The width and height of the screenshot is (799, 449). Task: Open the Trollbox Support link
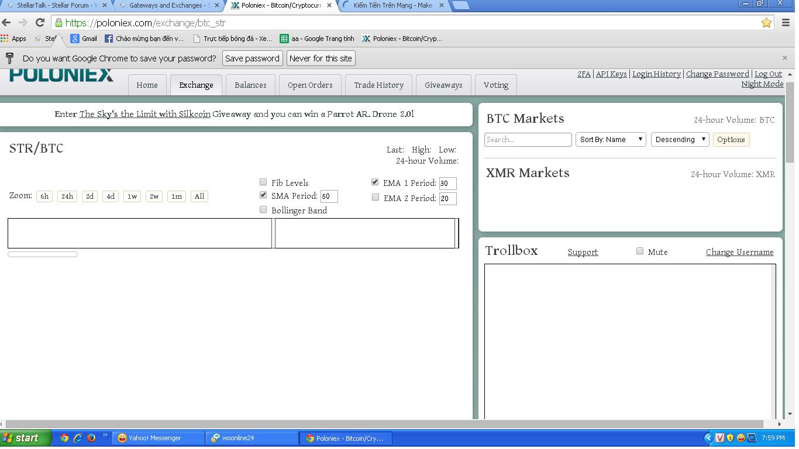(x=583, y=252)
